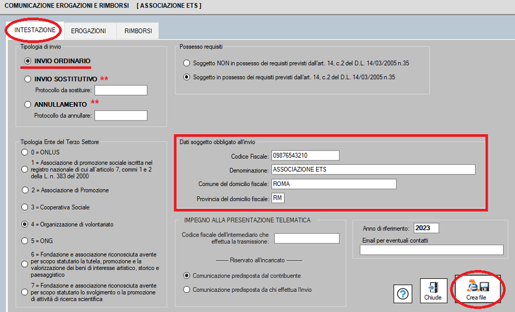Click 'Dati soggetto obbligato all'invio' group title
The image size is (515, 312).
(217, 142)
